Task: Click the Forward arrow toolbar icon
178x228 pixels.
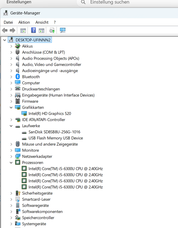Action: [13, 31]
